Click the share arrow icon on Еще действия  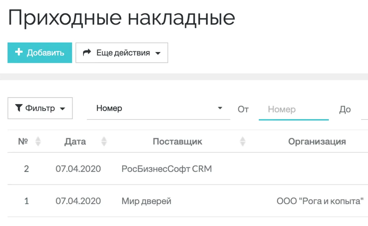[87, 53]
